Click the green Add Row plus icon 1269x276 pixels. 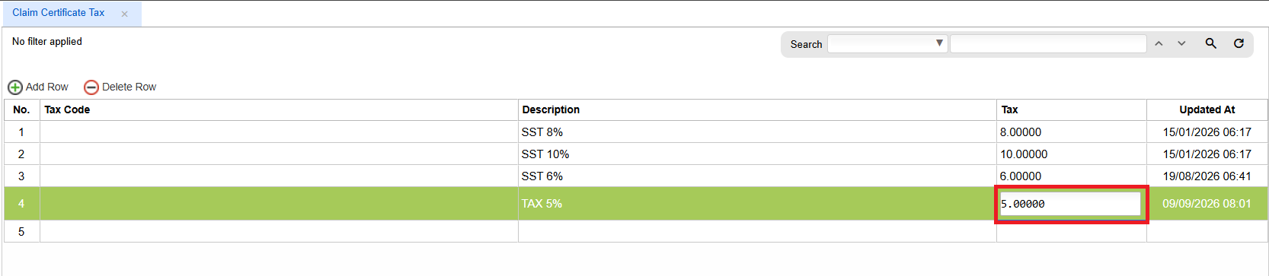click(14, 87)
